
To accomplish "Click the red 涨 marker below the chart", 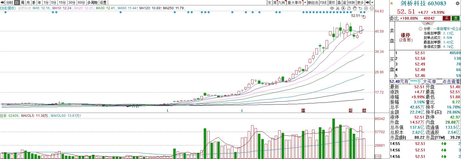I will click(364, 111).
